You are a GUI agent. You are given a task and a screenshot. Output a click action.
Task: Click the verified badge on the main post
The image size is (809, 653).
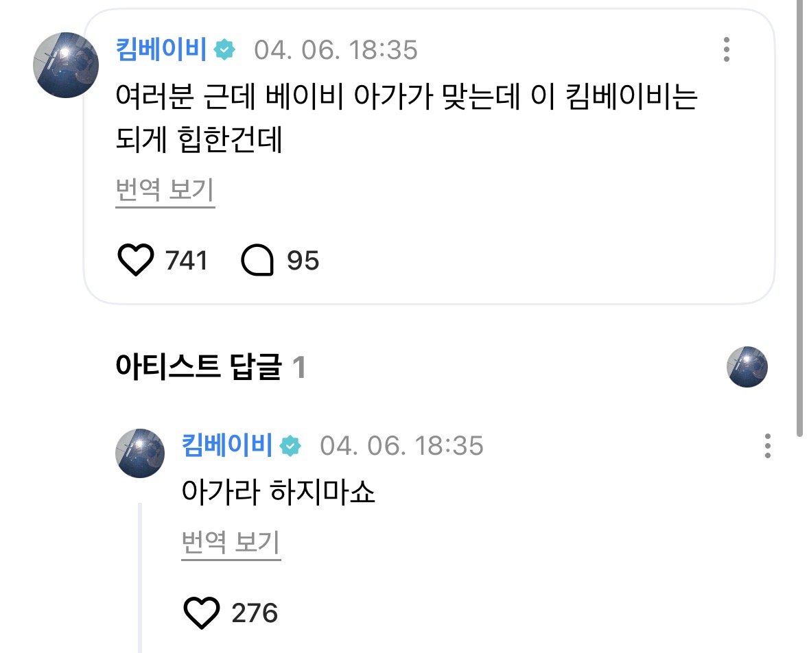225,50
